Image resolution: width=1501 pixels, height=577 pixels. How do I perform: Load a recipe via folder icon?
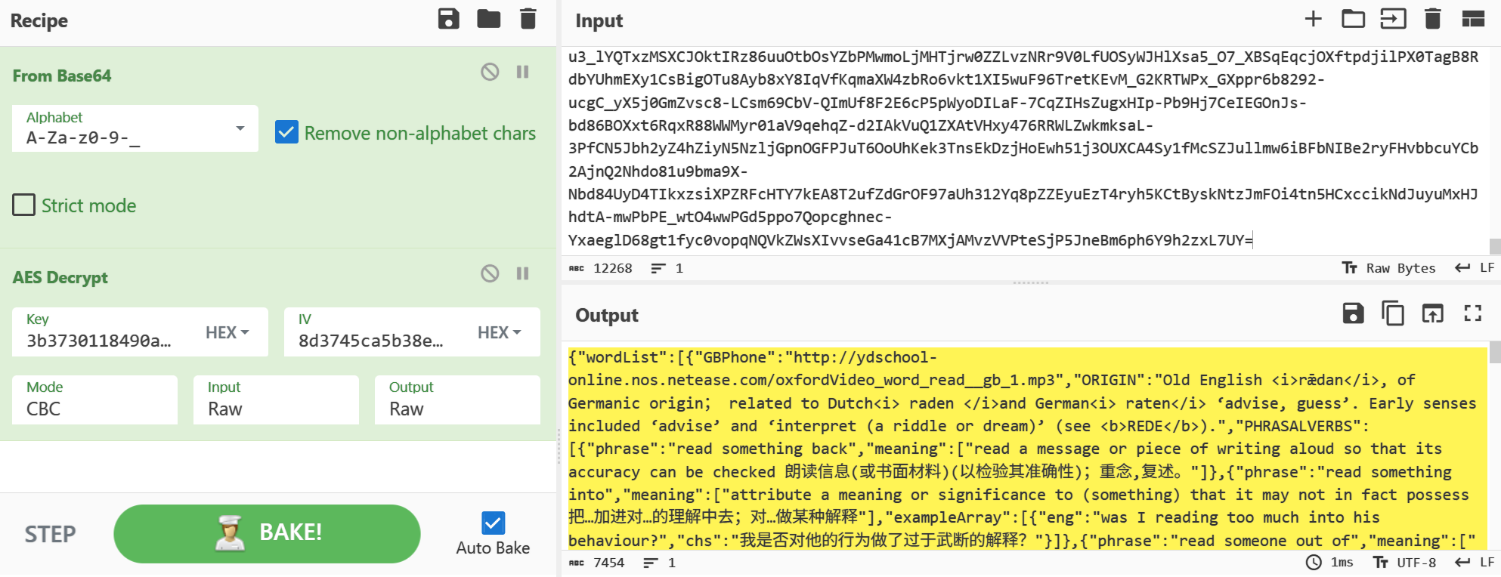[488, 20]
